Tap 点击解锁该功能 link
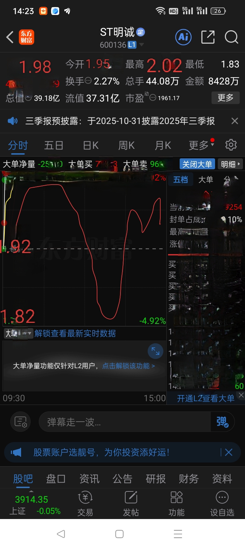The width and height of the screenshot is (245, 549). tap(129, 366)
